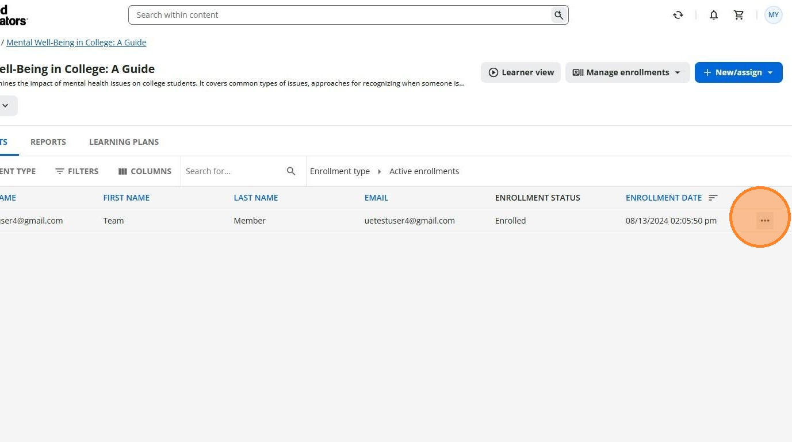The image size is (792, 442).
Task: Click the enrollment search magnifier icon
Action: click(x=291, y=171)
